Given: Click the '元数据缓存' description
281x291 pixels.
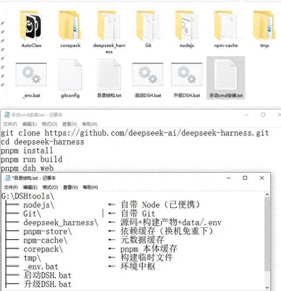Looking at the screenshot, I should (x=142, y=240).
